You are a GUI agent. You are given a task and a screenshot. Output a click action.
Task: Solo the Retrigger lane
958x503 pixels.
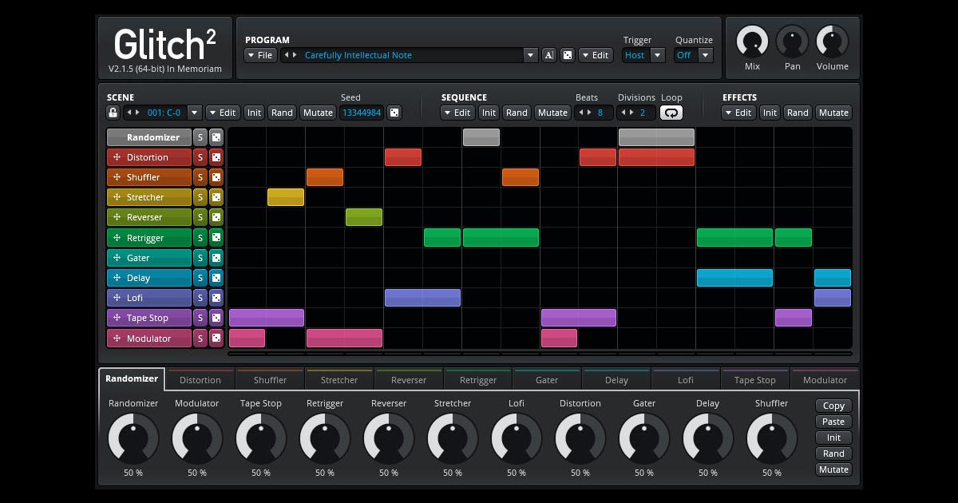[x=200, y=238]
